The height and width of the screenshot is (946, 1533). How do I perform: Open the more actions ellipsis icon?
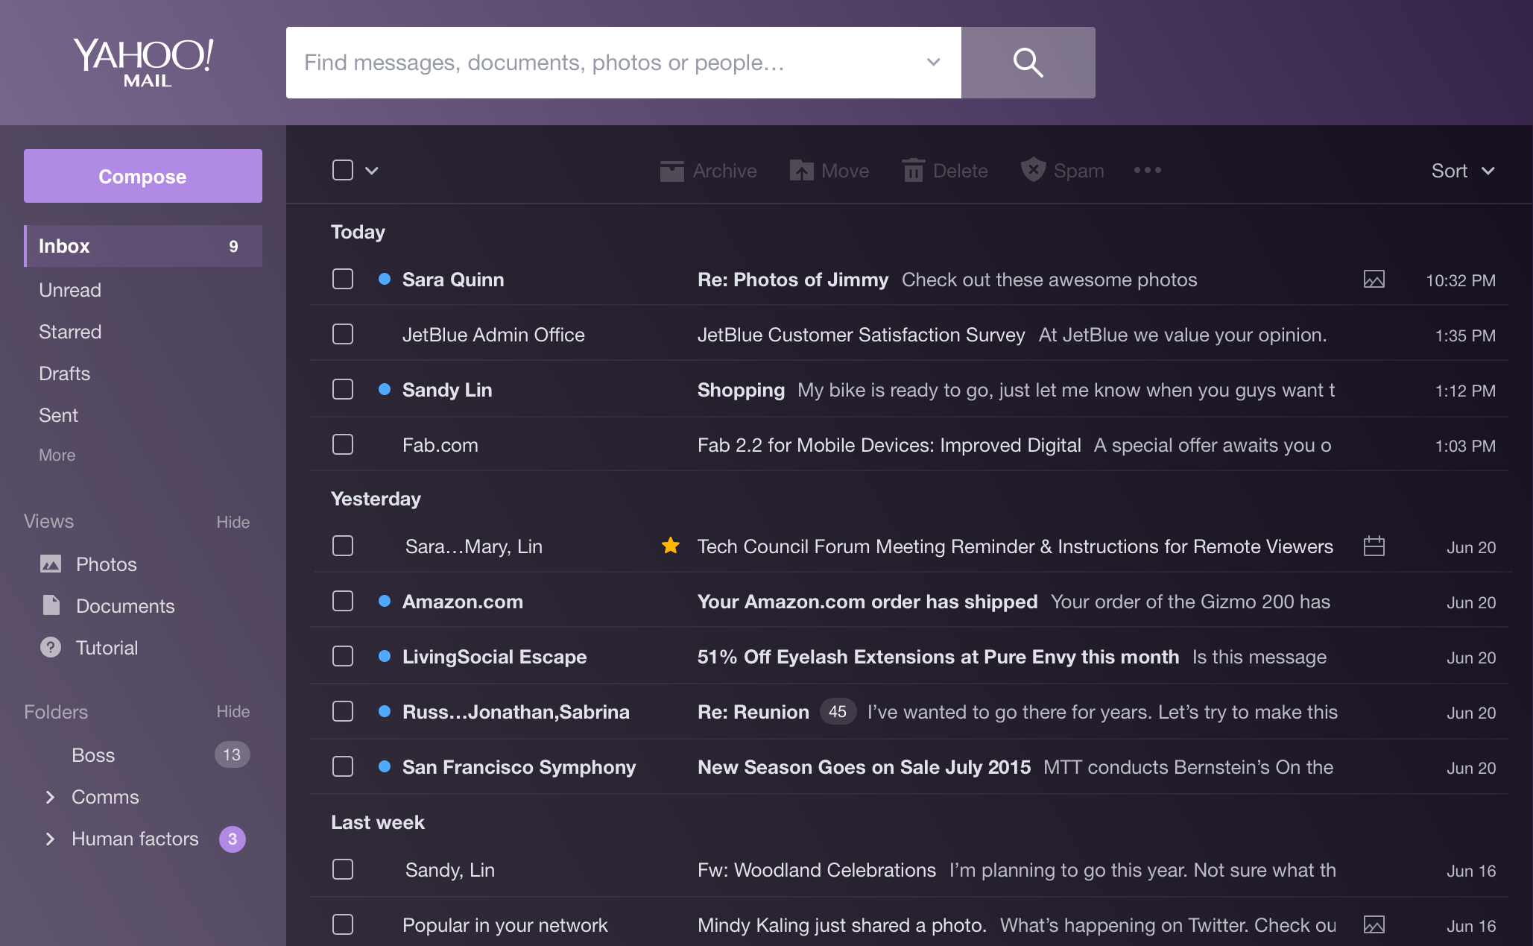tap(1146, 170)
